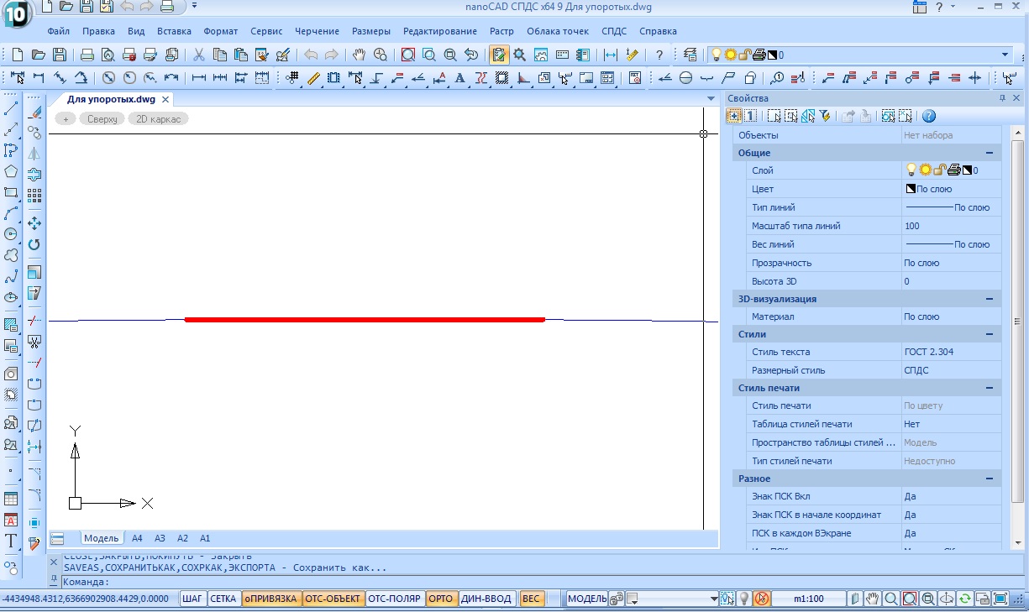Collapse the Стили section
The width and height of the screenshot is (1029, 612).
point(990,334)
